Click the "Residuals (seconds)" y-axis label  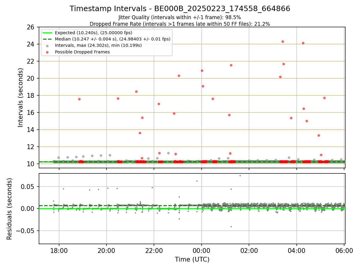(10, 209)
